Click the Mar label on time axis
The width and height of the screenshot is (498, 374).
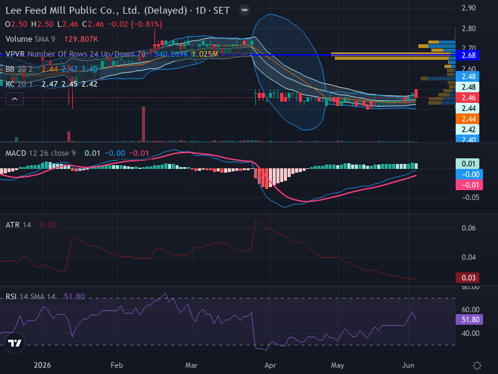[192, 365]
